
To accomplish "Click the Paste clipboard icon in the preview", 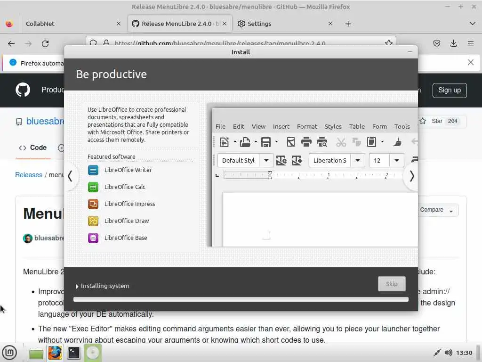I will coord(371,142).
